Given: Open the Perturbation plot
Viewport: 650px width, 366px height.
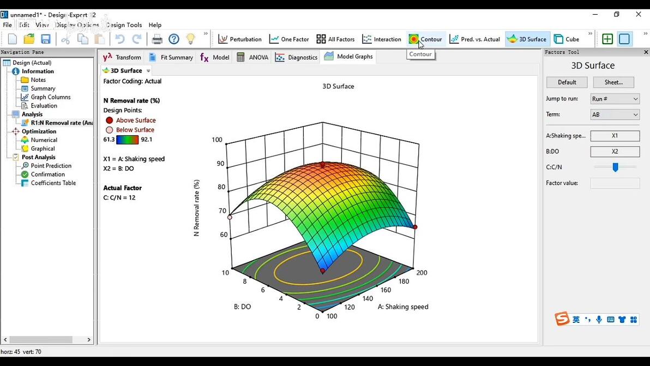Looking at the screenshot, I should coord(239,39).
